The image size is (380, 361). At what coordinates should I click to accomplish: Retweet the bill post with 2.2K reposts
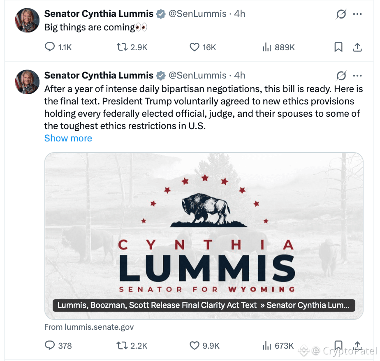[x=132, y=345]
